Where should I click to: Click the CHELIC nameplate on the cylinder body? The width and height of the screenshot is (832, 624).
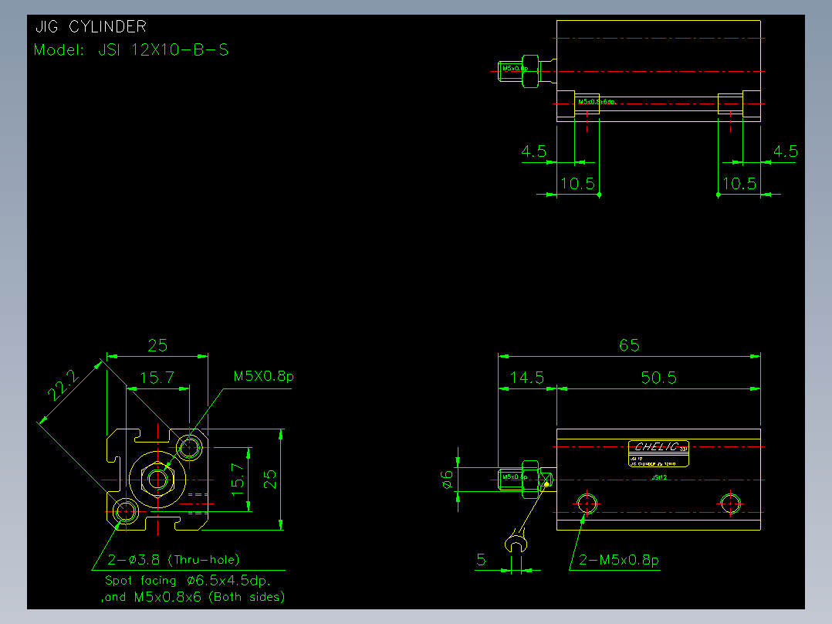click(x=658, y=453)
